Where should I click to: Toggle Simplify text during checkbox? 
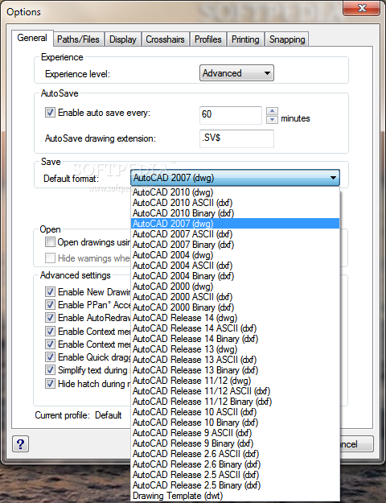[50, 370]
